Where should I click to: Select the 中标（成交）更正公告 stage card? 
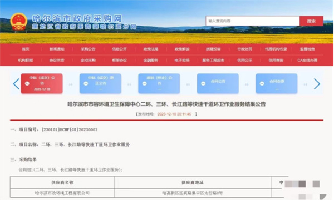point(100,83)
